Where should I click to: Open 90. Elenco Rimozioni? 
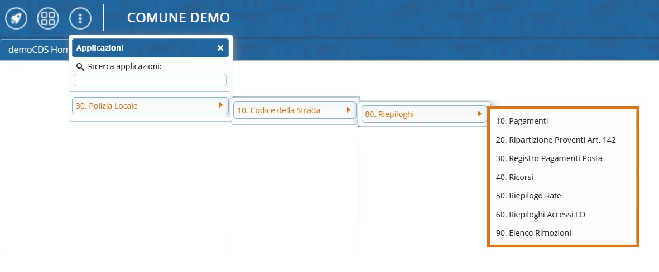click(533, 233)
